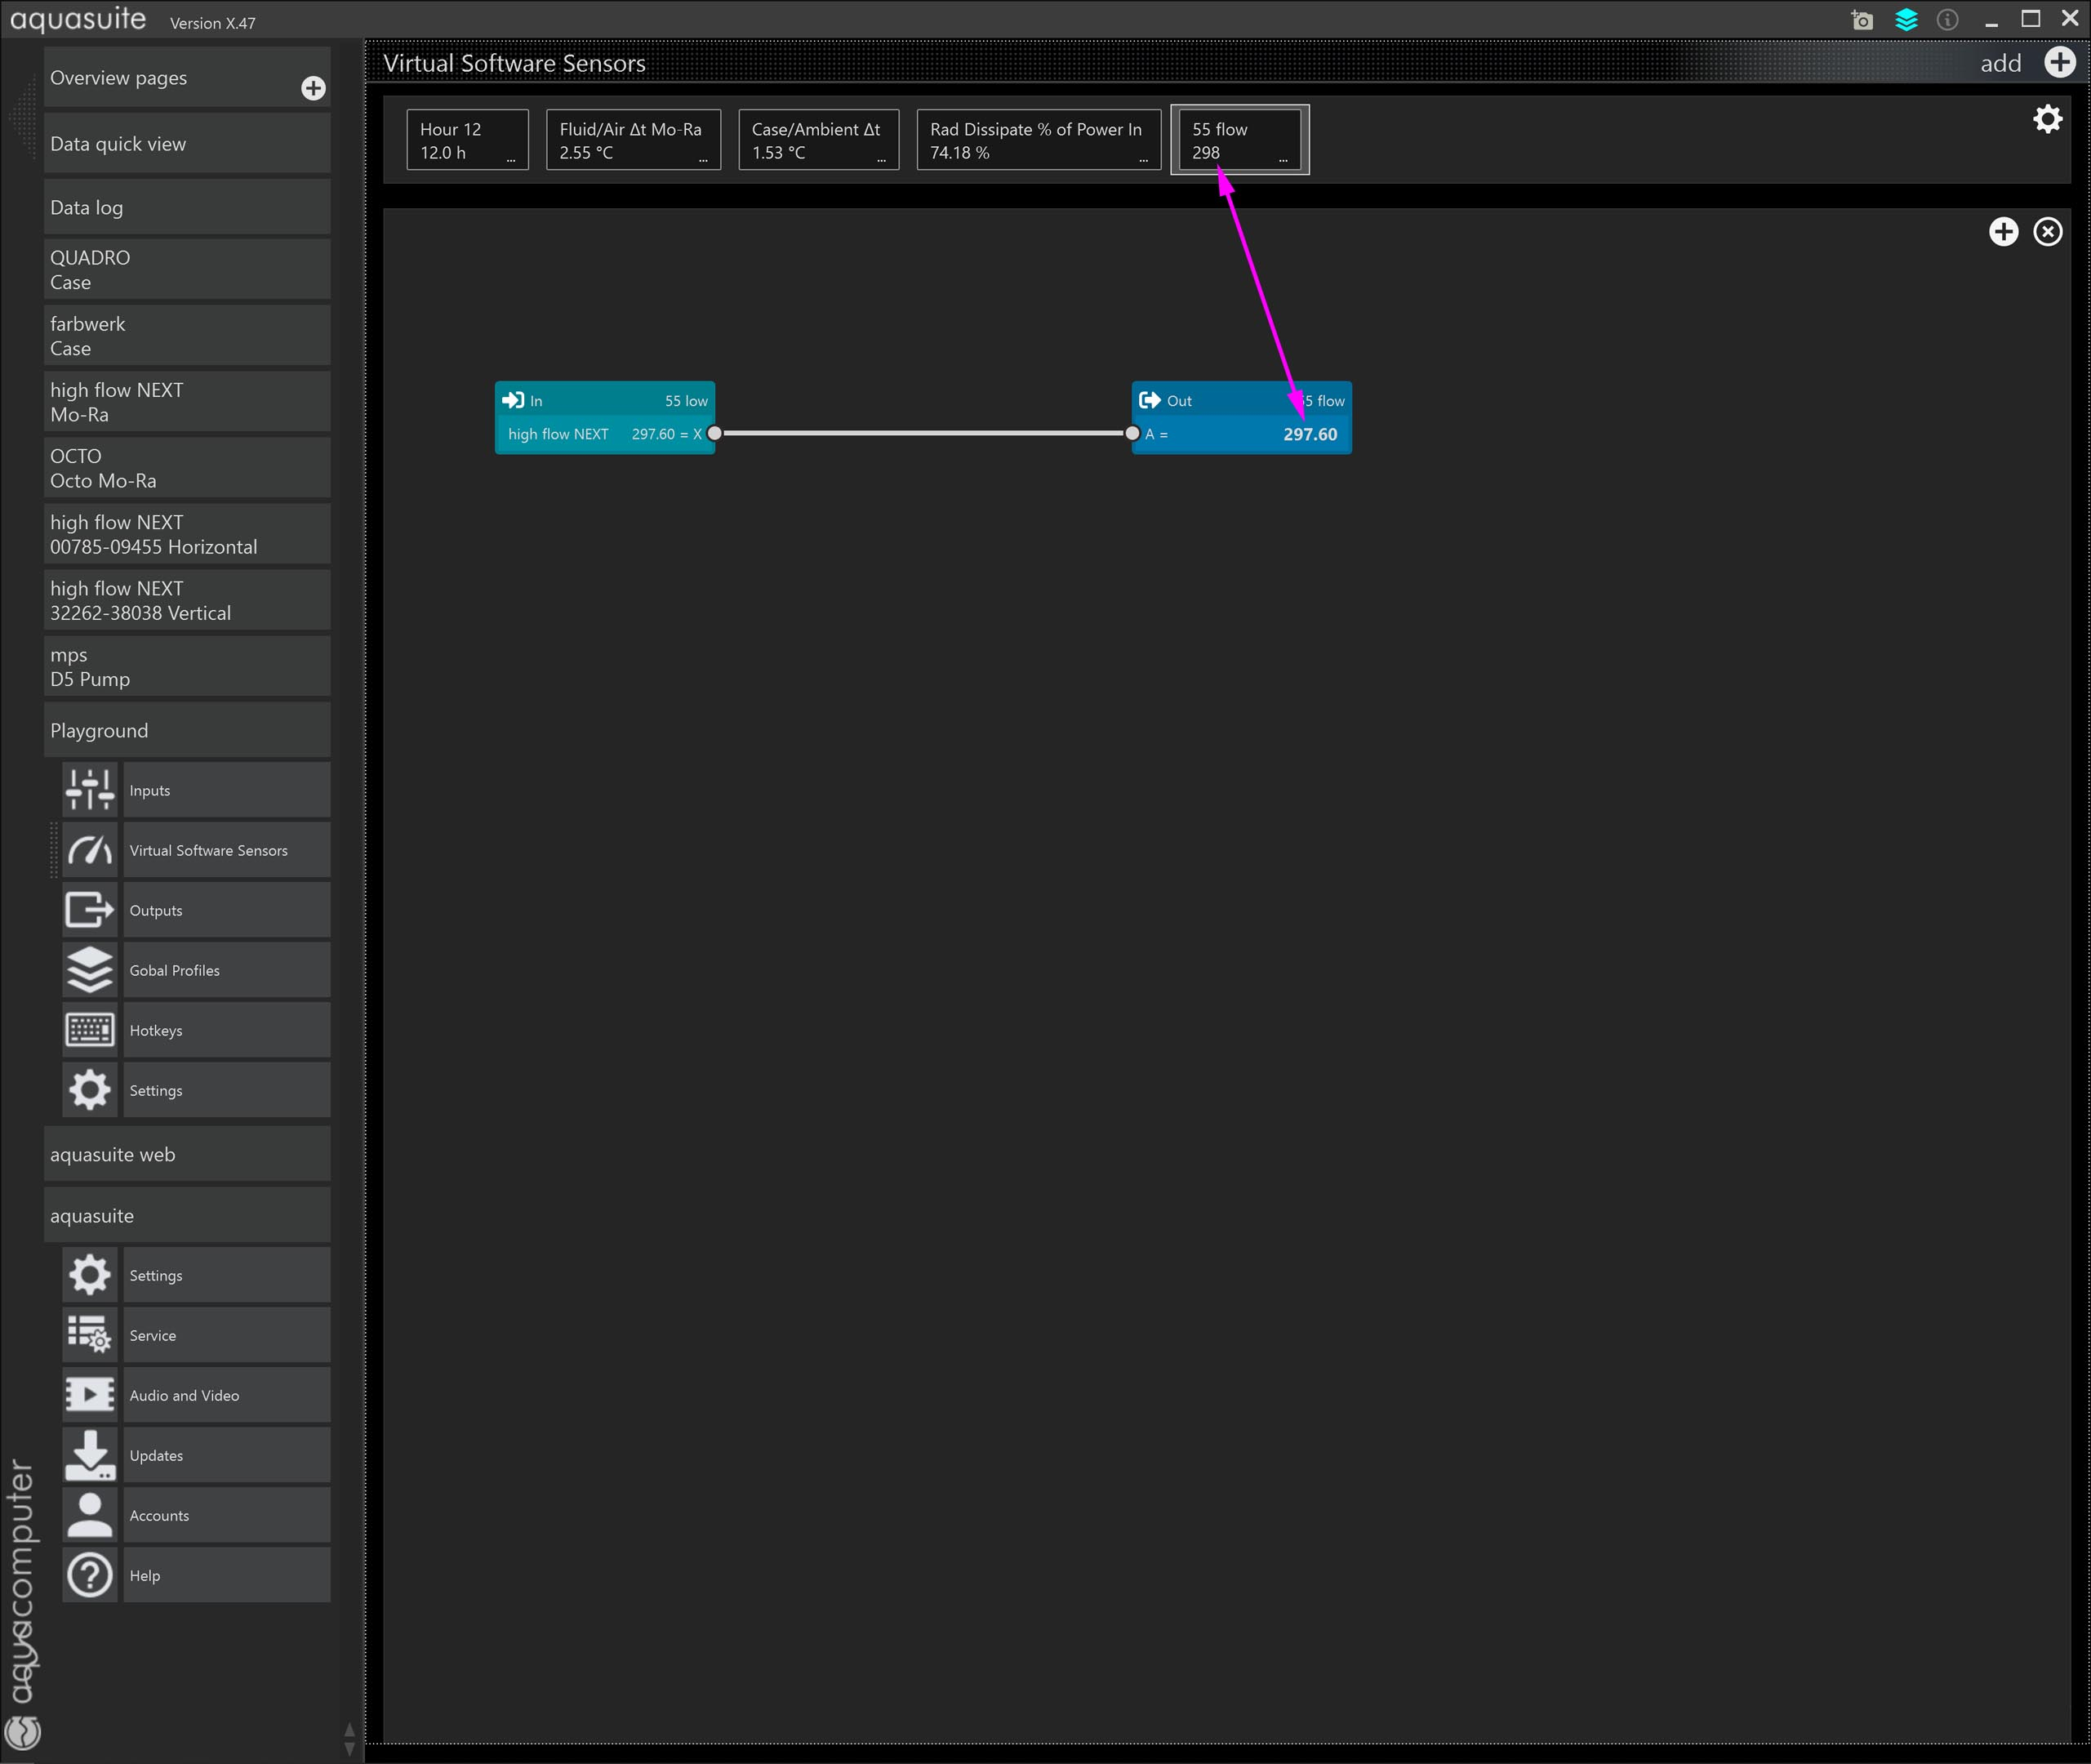This screenshot has height=1764, width=2091.
Task: Open the Hotkeys keyboard icon
Action: pos(90,1030)
